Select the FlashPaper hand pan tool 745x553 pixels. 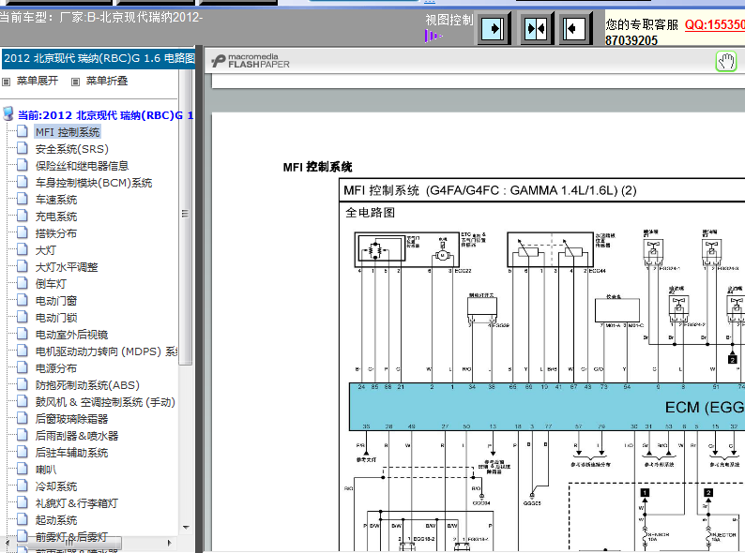[726, 62]
